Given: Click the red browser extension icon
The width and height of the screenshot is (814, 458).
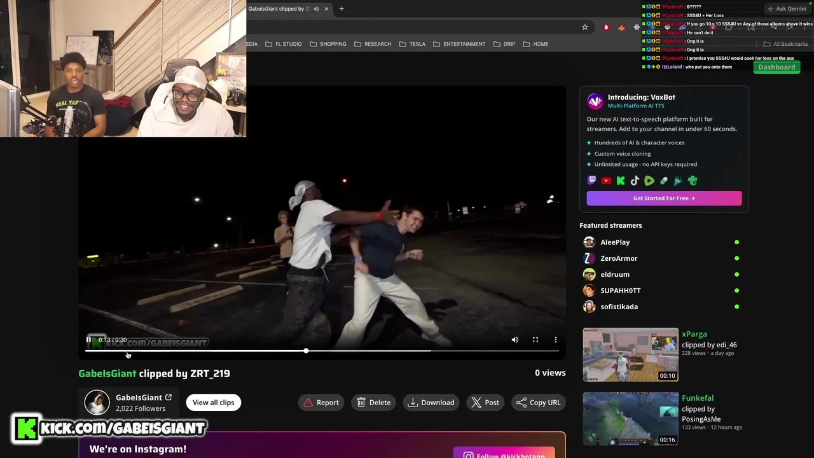Looking at the screenshot, I should [606, 27].
